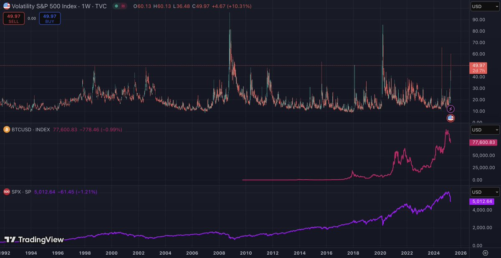Click the pink approximate-equals data indicator
Image resolution: width=501 pixels, height=258 pixels.
coord(124,6)
